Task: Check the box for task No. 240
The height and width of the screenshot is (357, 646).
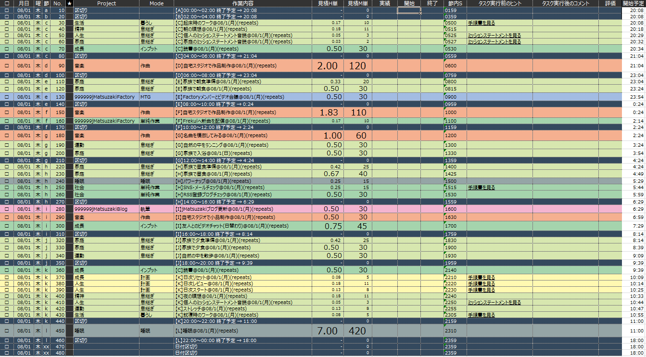Action: pyautogui.click(x=7, y=181)
